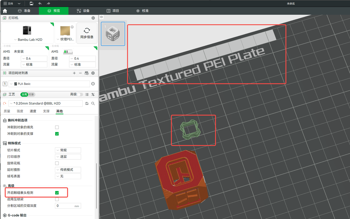Go to the Home screen icon
The height and width of the screenshot is (219, 350).
pos(5,11)
